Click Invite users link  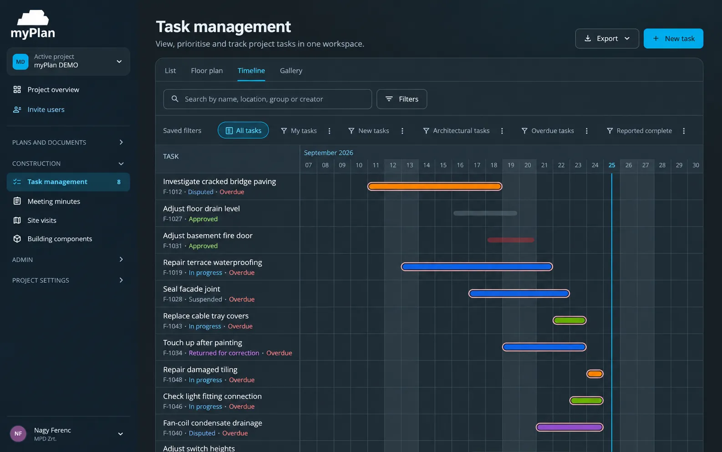(68, 109)
